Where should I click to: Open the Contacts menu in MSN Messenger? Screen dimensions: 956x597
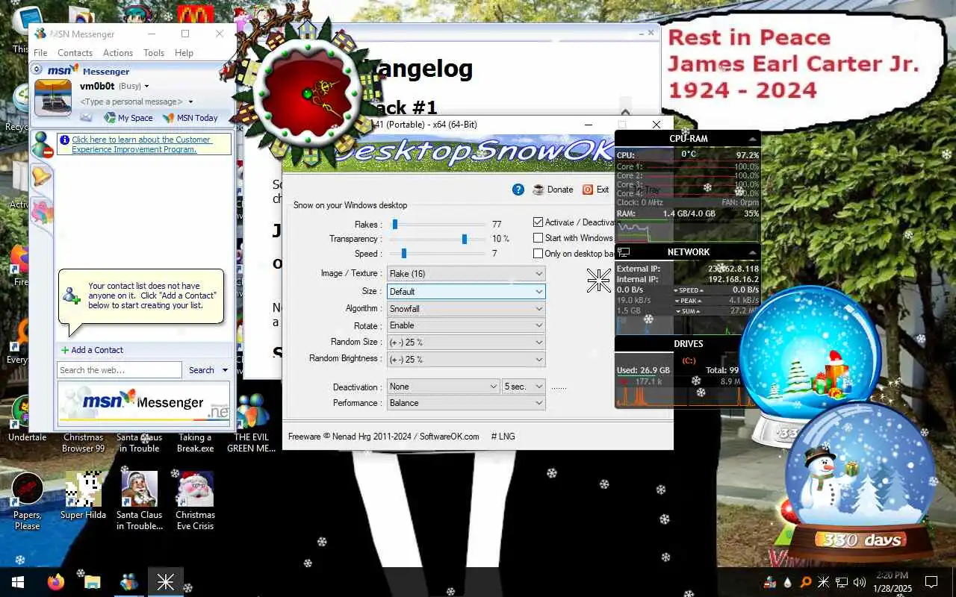pos(75,53)
